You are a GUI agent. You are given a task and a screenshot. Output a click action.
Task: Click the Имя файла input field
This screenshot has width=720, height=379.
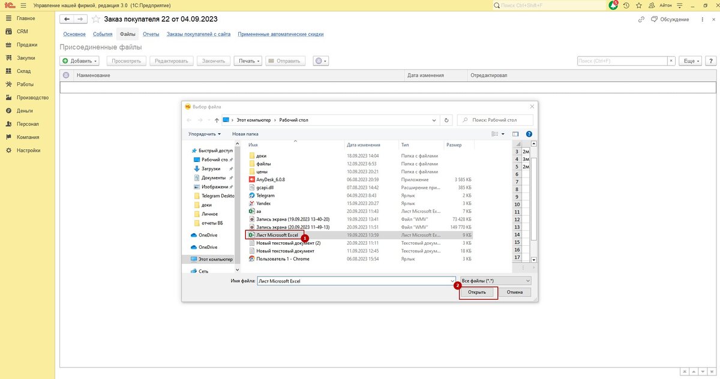[x=354, y=281]
